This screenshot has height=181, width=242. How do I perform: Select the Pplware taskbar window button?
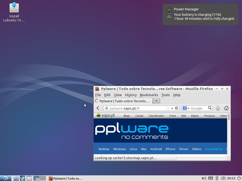click(x=65, y=178)
